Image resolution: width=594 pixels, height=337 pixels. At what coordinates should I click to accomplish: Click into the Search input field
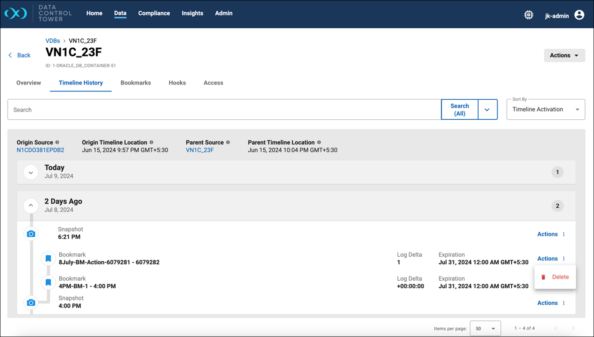pos(224,110)
